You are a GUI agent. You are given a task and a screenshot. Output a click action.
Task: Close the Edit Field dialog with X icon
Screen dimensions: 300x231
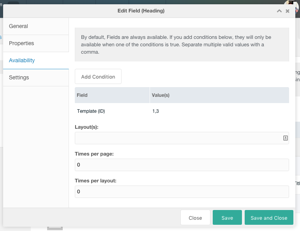tap(288, 11)
